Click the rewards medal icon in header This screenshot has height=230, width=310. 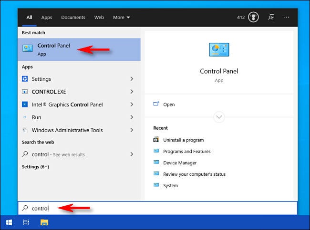coord(254,18)
